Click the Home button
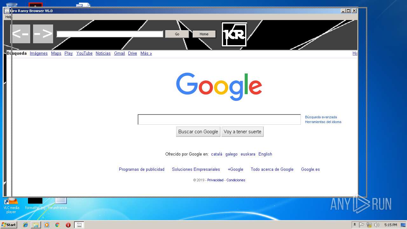The width and height of the screenshot is (407, 229). pyautogui.click(x=204, y=34)
